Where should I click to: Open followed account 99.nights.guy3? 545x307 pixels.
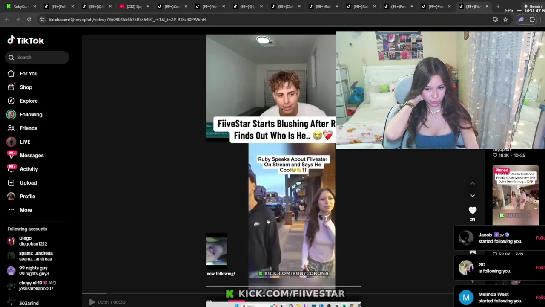pyautogui.click(x=34, y=271)
